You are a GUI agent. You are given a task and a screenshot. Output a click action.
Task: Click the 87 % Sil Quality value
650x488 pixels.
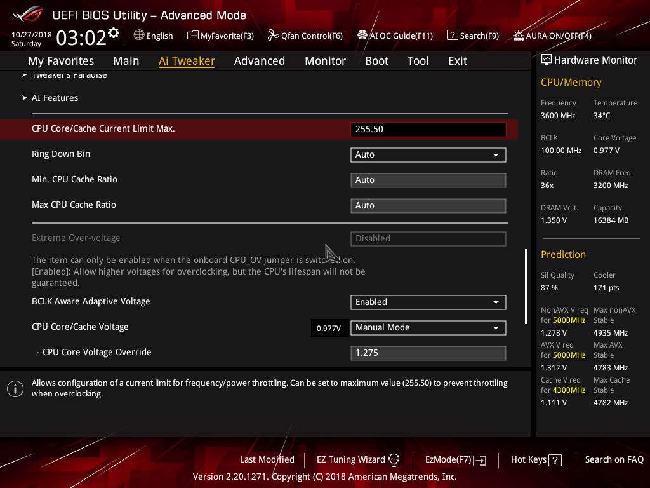click(x=549, y=288)
